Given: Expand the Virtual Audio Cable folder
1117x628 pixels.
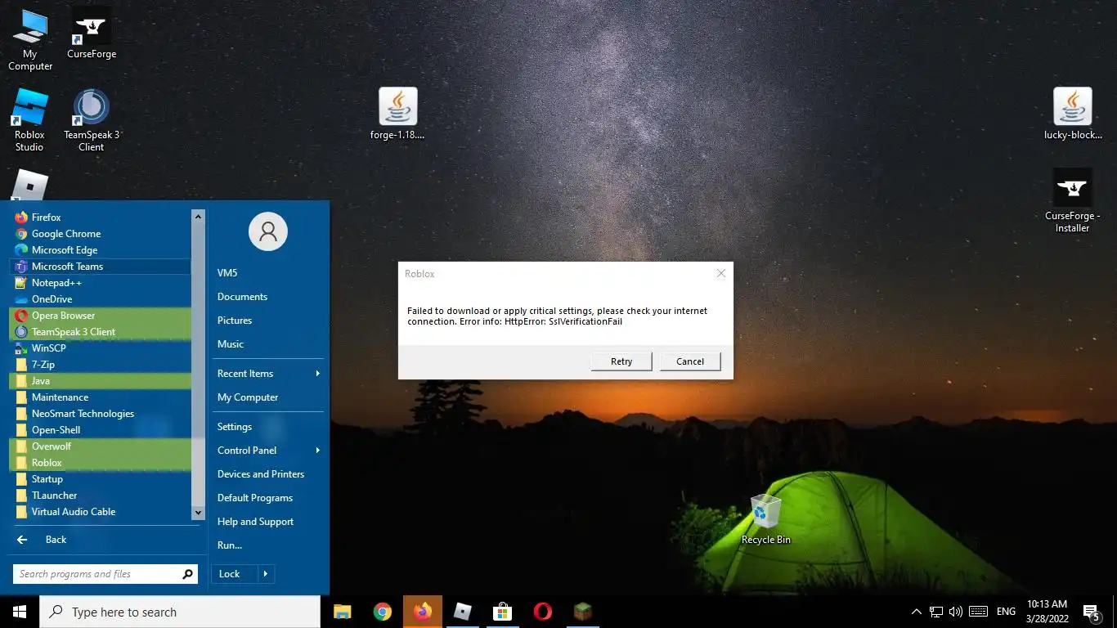Looking at the screenshot, I should 101,512.
